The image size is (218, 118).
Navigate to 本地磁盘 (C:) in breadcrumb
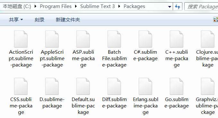[17, 6]
